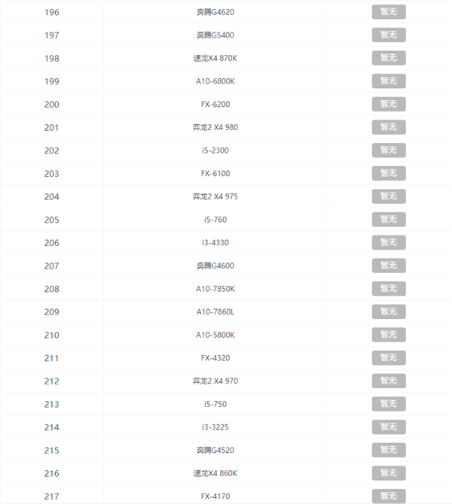Hit the 暂无 button for FX-6200

[388, 104]
